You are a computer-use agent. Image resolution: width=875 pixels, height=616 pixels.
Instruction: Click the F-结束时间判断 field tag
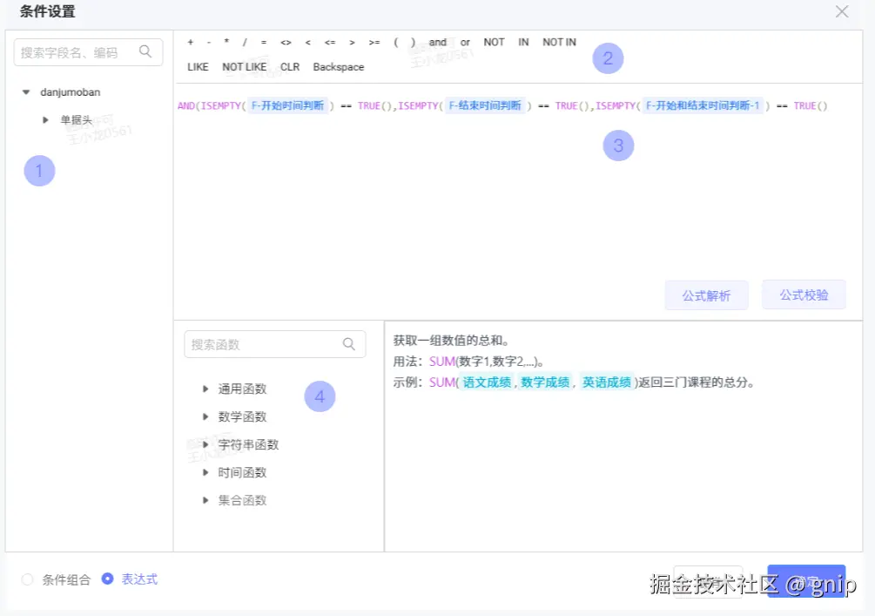point(485,105)
